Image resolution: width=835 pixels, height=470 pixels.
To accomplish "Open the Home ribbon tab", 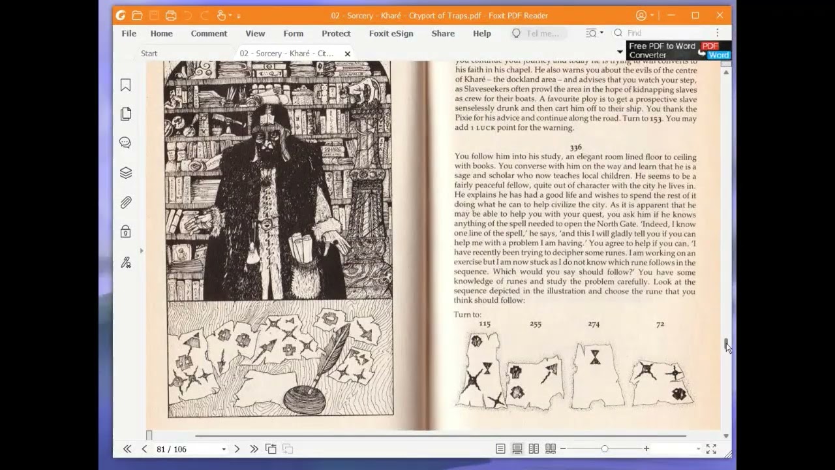I will click(162, 33).
